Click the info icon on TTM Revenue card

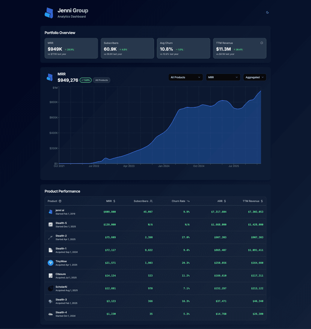262,43
